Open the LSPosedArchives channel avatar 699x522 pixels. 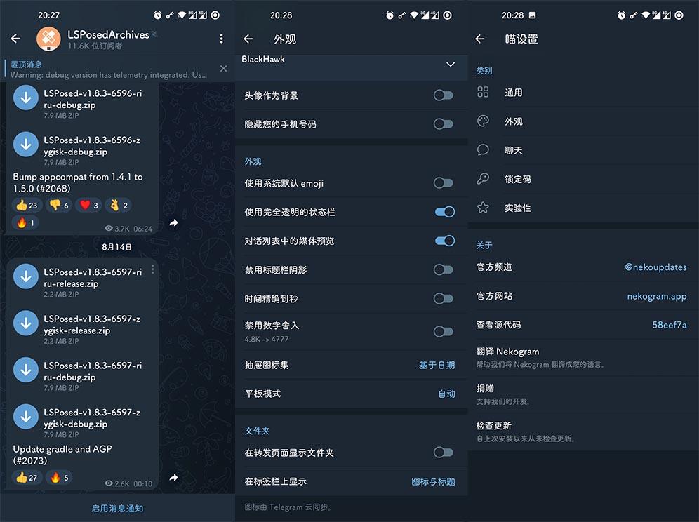tap(48, 39)
